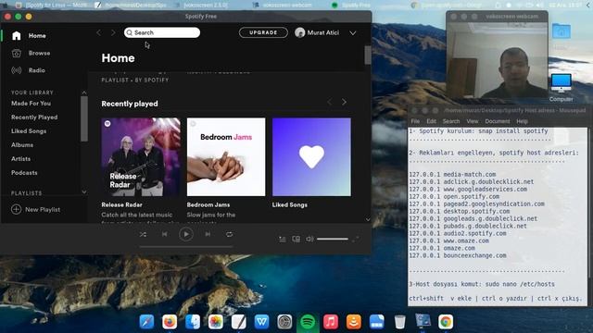Open the folder icon on the desktop
Image resolution: width=593 pixels, height=333 pixels.
561,31
